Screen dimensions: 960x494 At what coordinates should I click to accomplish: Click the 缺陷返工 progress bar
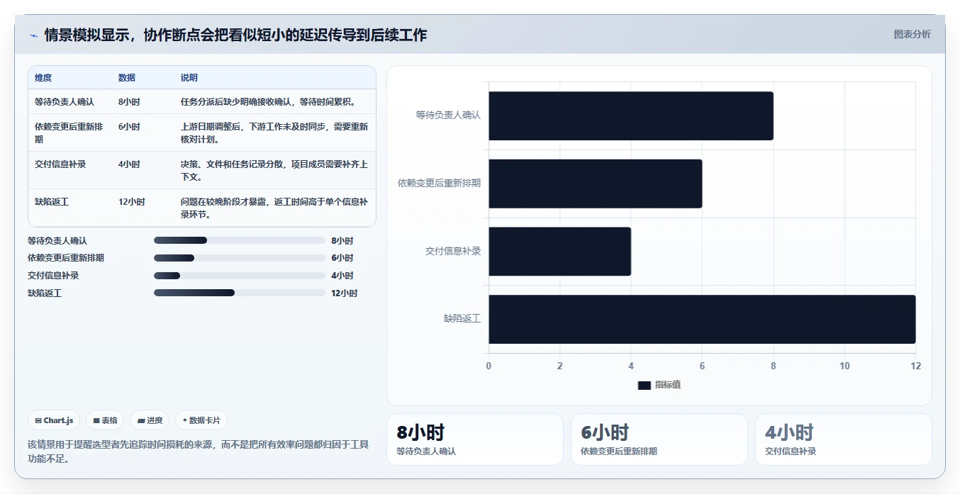coord(239,293)
